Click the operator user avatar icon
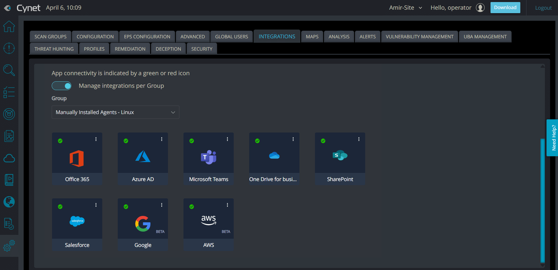Viewport: 558px width, 270px height. click(x=480, y=8)
